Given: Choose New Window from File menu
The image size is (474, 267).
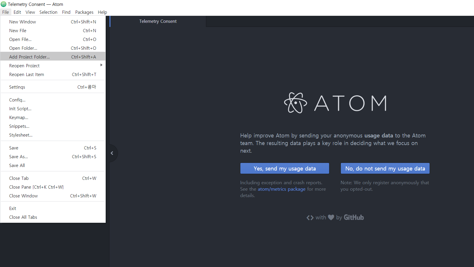Looking at the screenshot, I should coord(53,22).
